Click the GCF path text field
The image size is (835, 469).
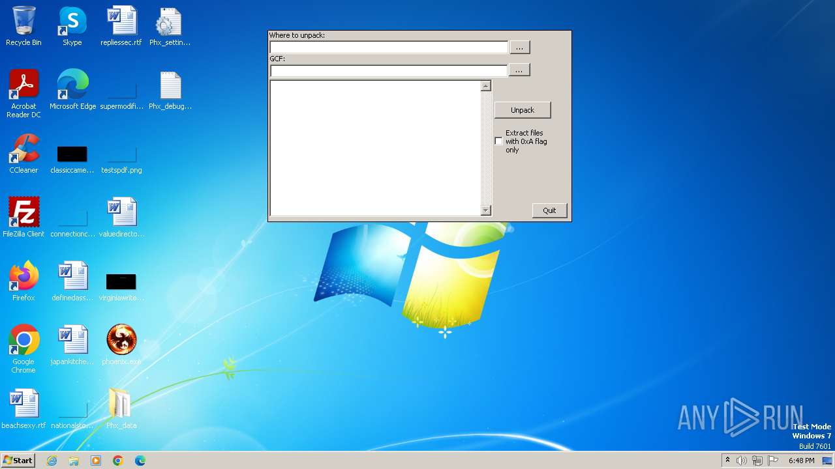pos(389,70)
